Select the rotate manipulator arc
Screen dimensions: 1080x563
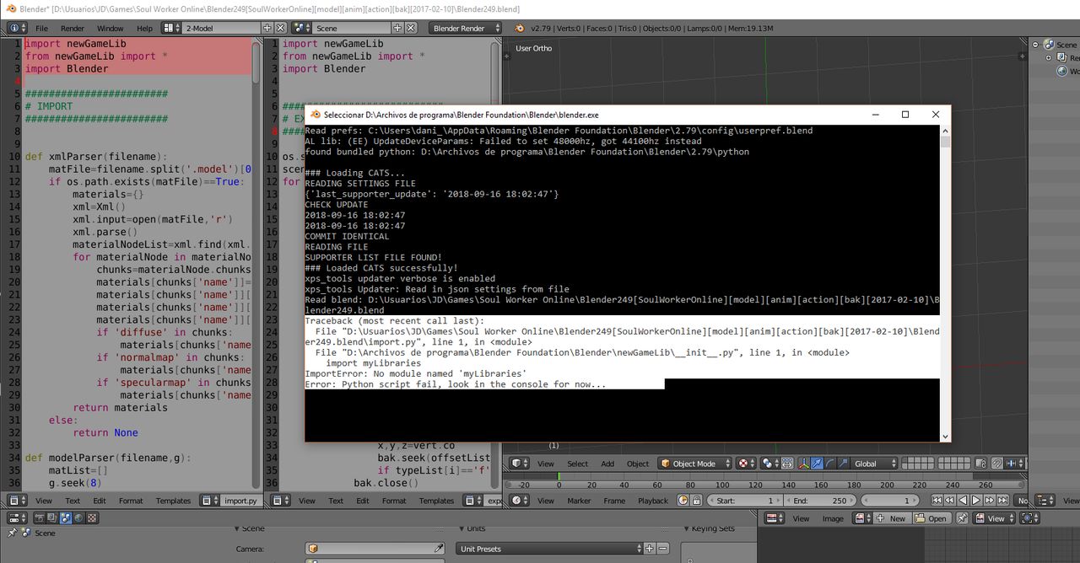830,464
